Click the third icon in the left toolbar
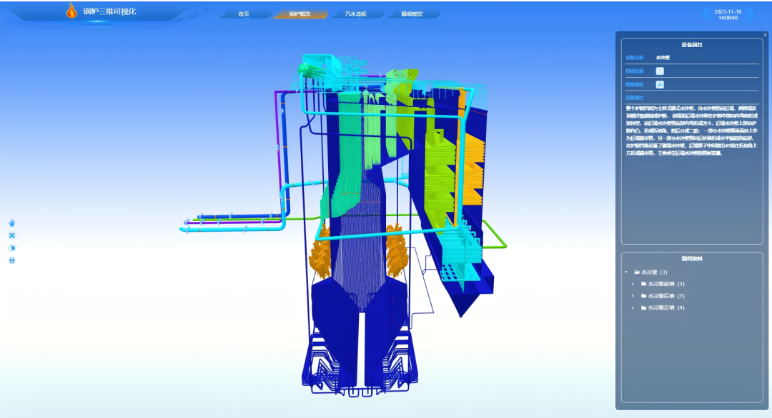 [11, 248]
